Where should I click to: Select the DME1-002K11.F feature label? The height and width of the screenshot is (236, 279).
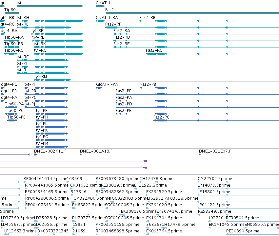tap(50, 151)
